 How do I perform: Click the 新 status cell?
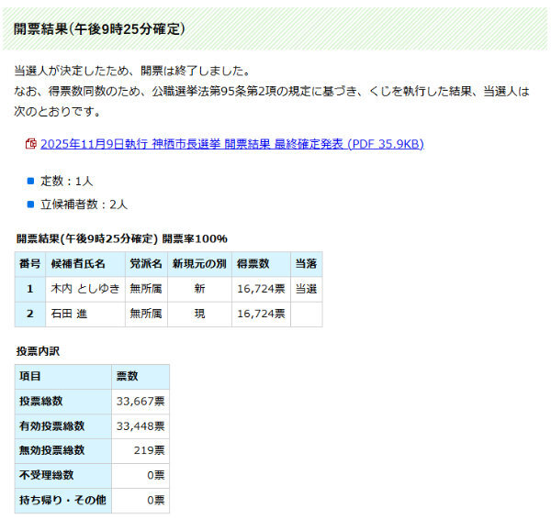[199, 289]
